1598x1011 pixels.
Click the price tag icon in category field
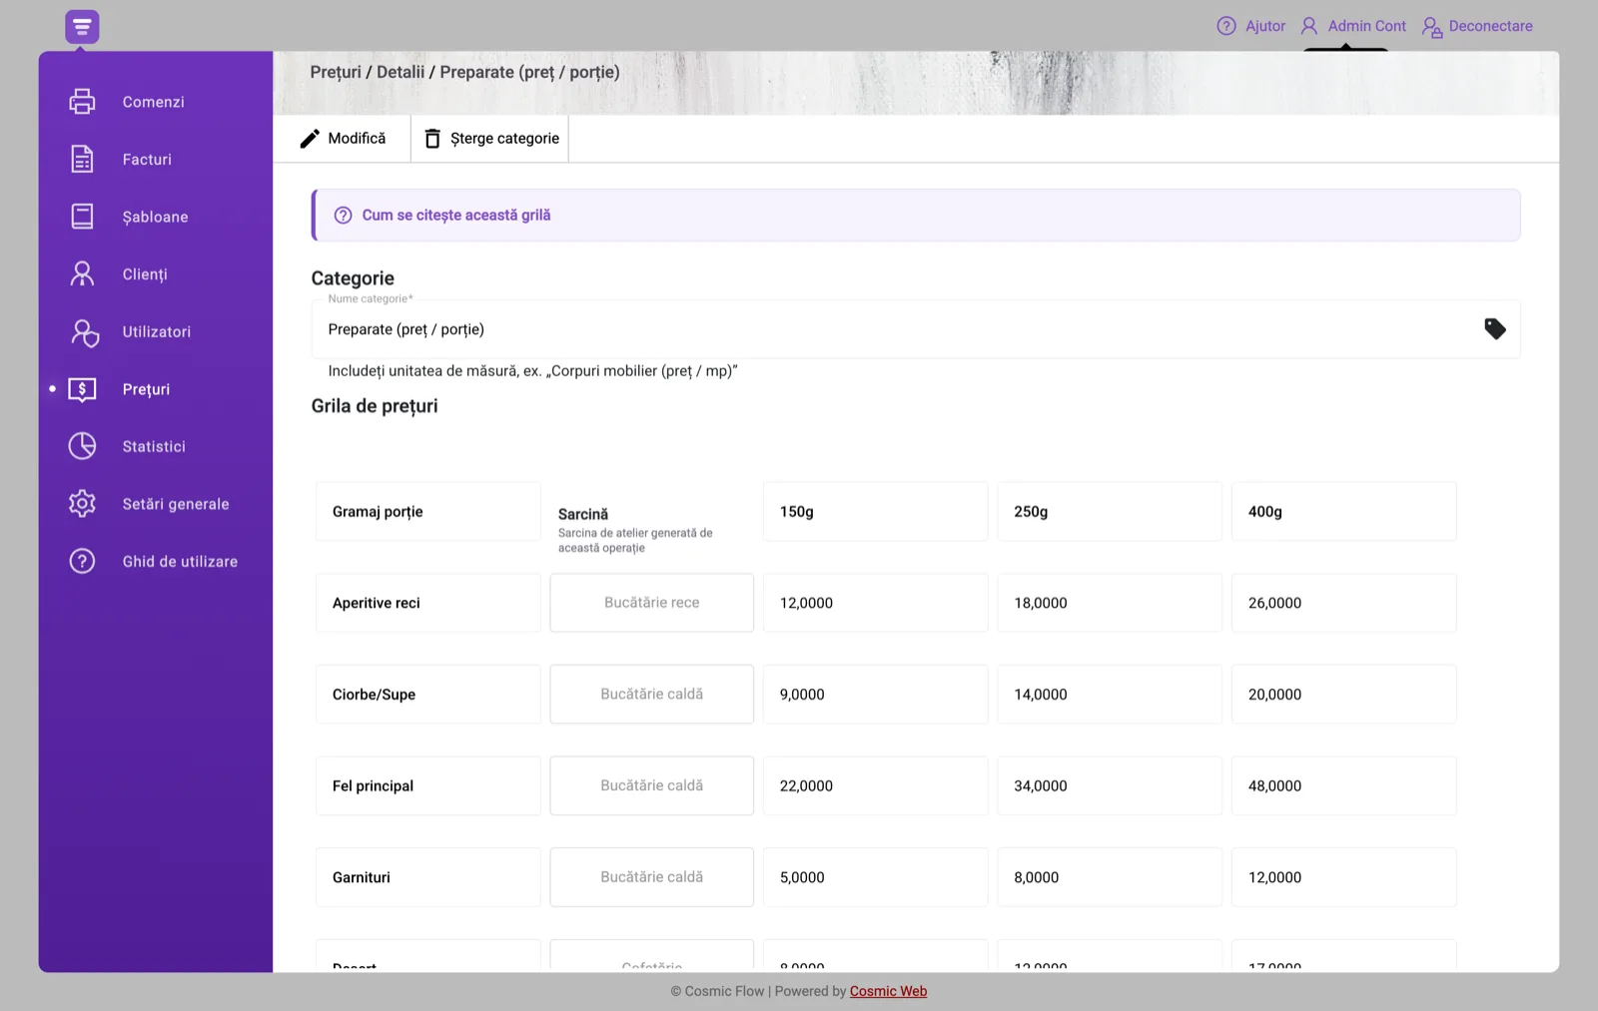1495,329
